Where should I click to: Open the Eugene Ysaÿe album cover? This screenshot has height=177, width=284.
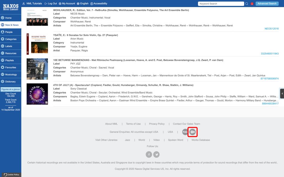(37, 44)
